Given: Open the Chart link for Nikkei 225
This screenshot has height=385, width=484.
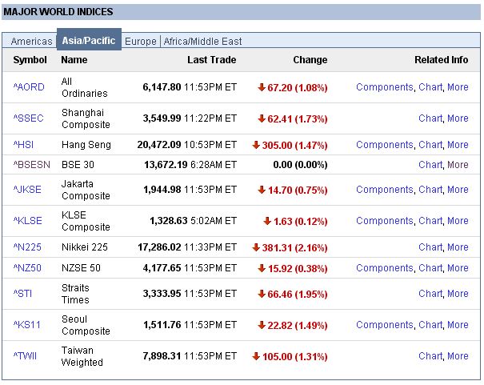Looking at the screenshot, I should pyautogui.click(x=430, y=247).
